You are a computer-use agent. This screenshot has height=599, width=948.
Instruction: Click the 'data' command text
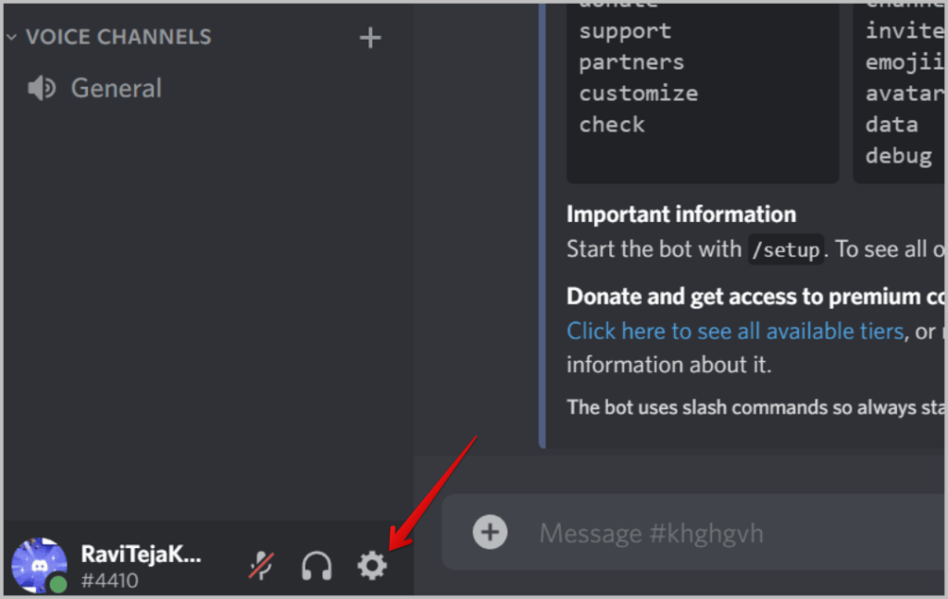pos(892,124)
